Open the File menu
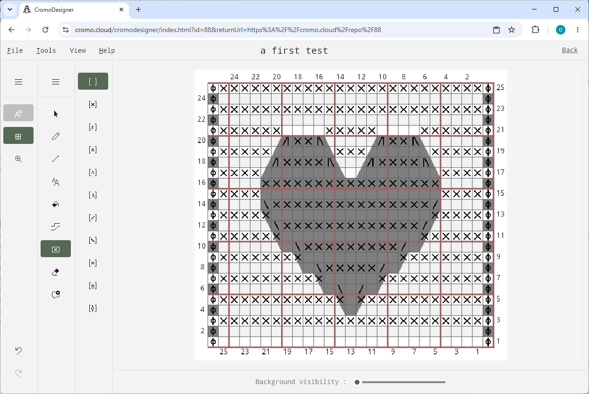 click(x=15, y=50)
